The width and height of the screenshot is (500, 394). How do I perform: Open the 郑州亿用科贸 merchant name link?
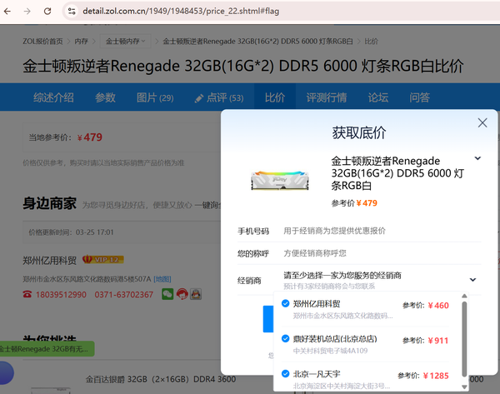[x=49, y=261]
